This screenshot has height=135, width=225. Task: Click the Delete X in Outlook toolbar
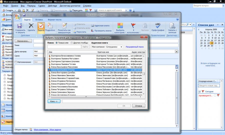(27, 10)
